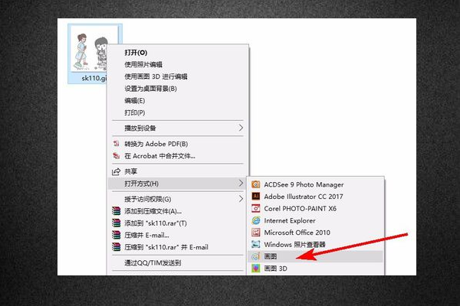
Task: Click WinRAR icon next to 添加到压缩文件(A)...
Action: point(117,211)
